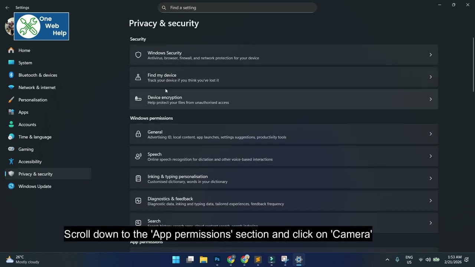
Task: Click the microphone icon in system tray
Action: click(397, 260)
